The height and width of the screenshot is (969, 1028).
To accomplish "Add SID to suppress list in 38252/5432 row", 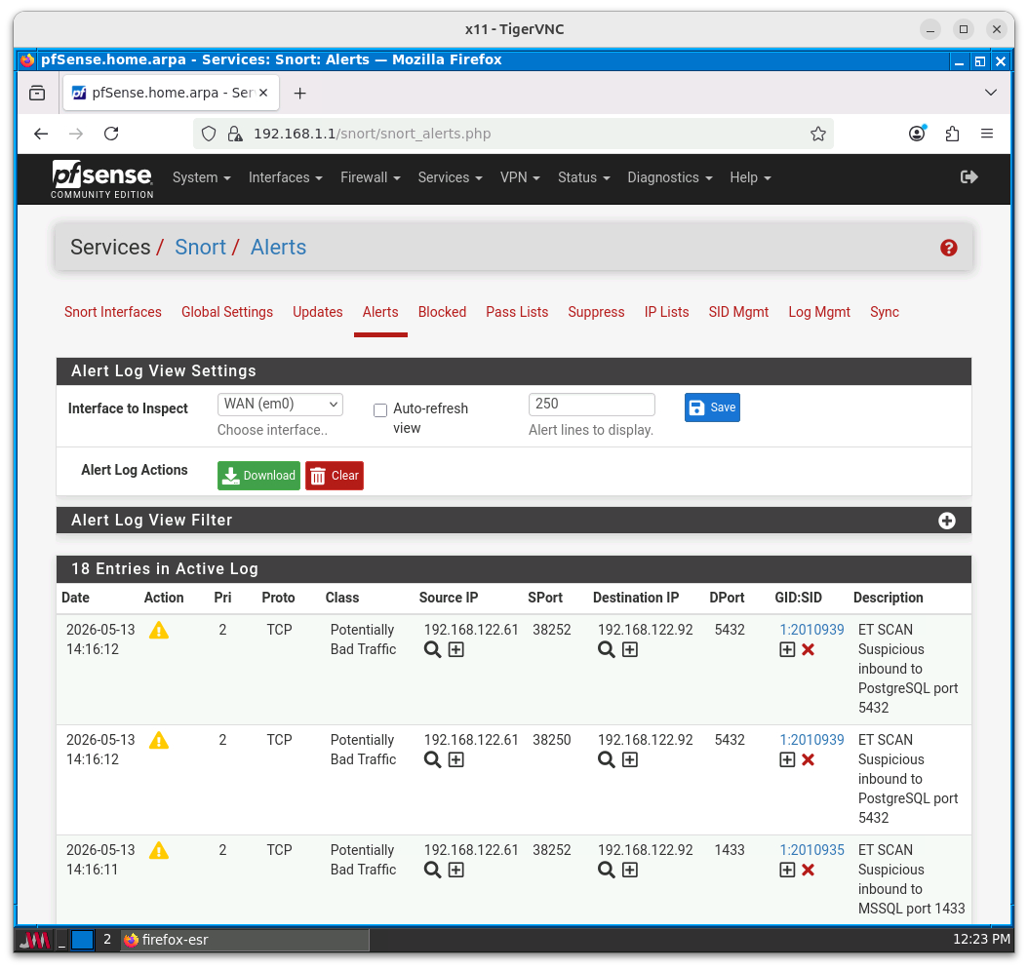I will click(x=787, y=650).
